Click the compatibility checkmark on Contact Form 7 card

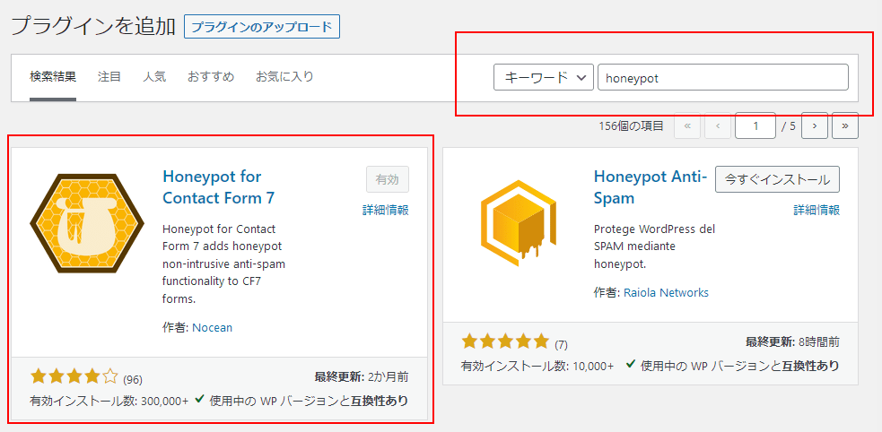click(199, 400)
